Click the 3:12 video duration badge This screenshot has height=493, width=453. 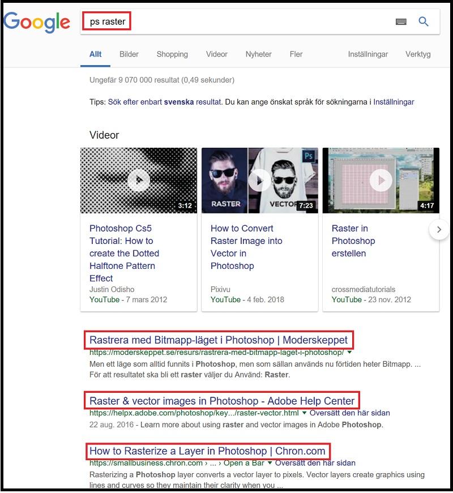click(x=185, y=205)
